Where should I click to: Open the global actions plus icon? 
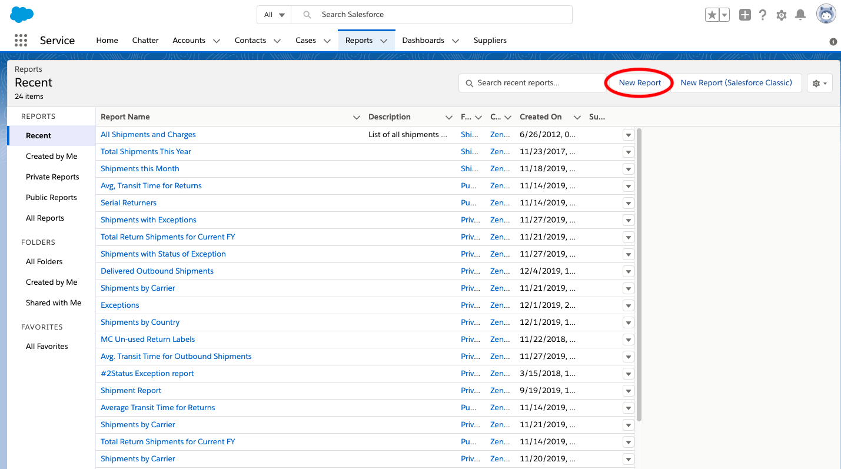point(745,15)
